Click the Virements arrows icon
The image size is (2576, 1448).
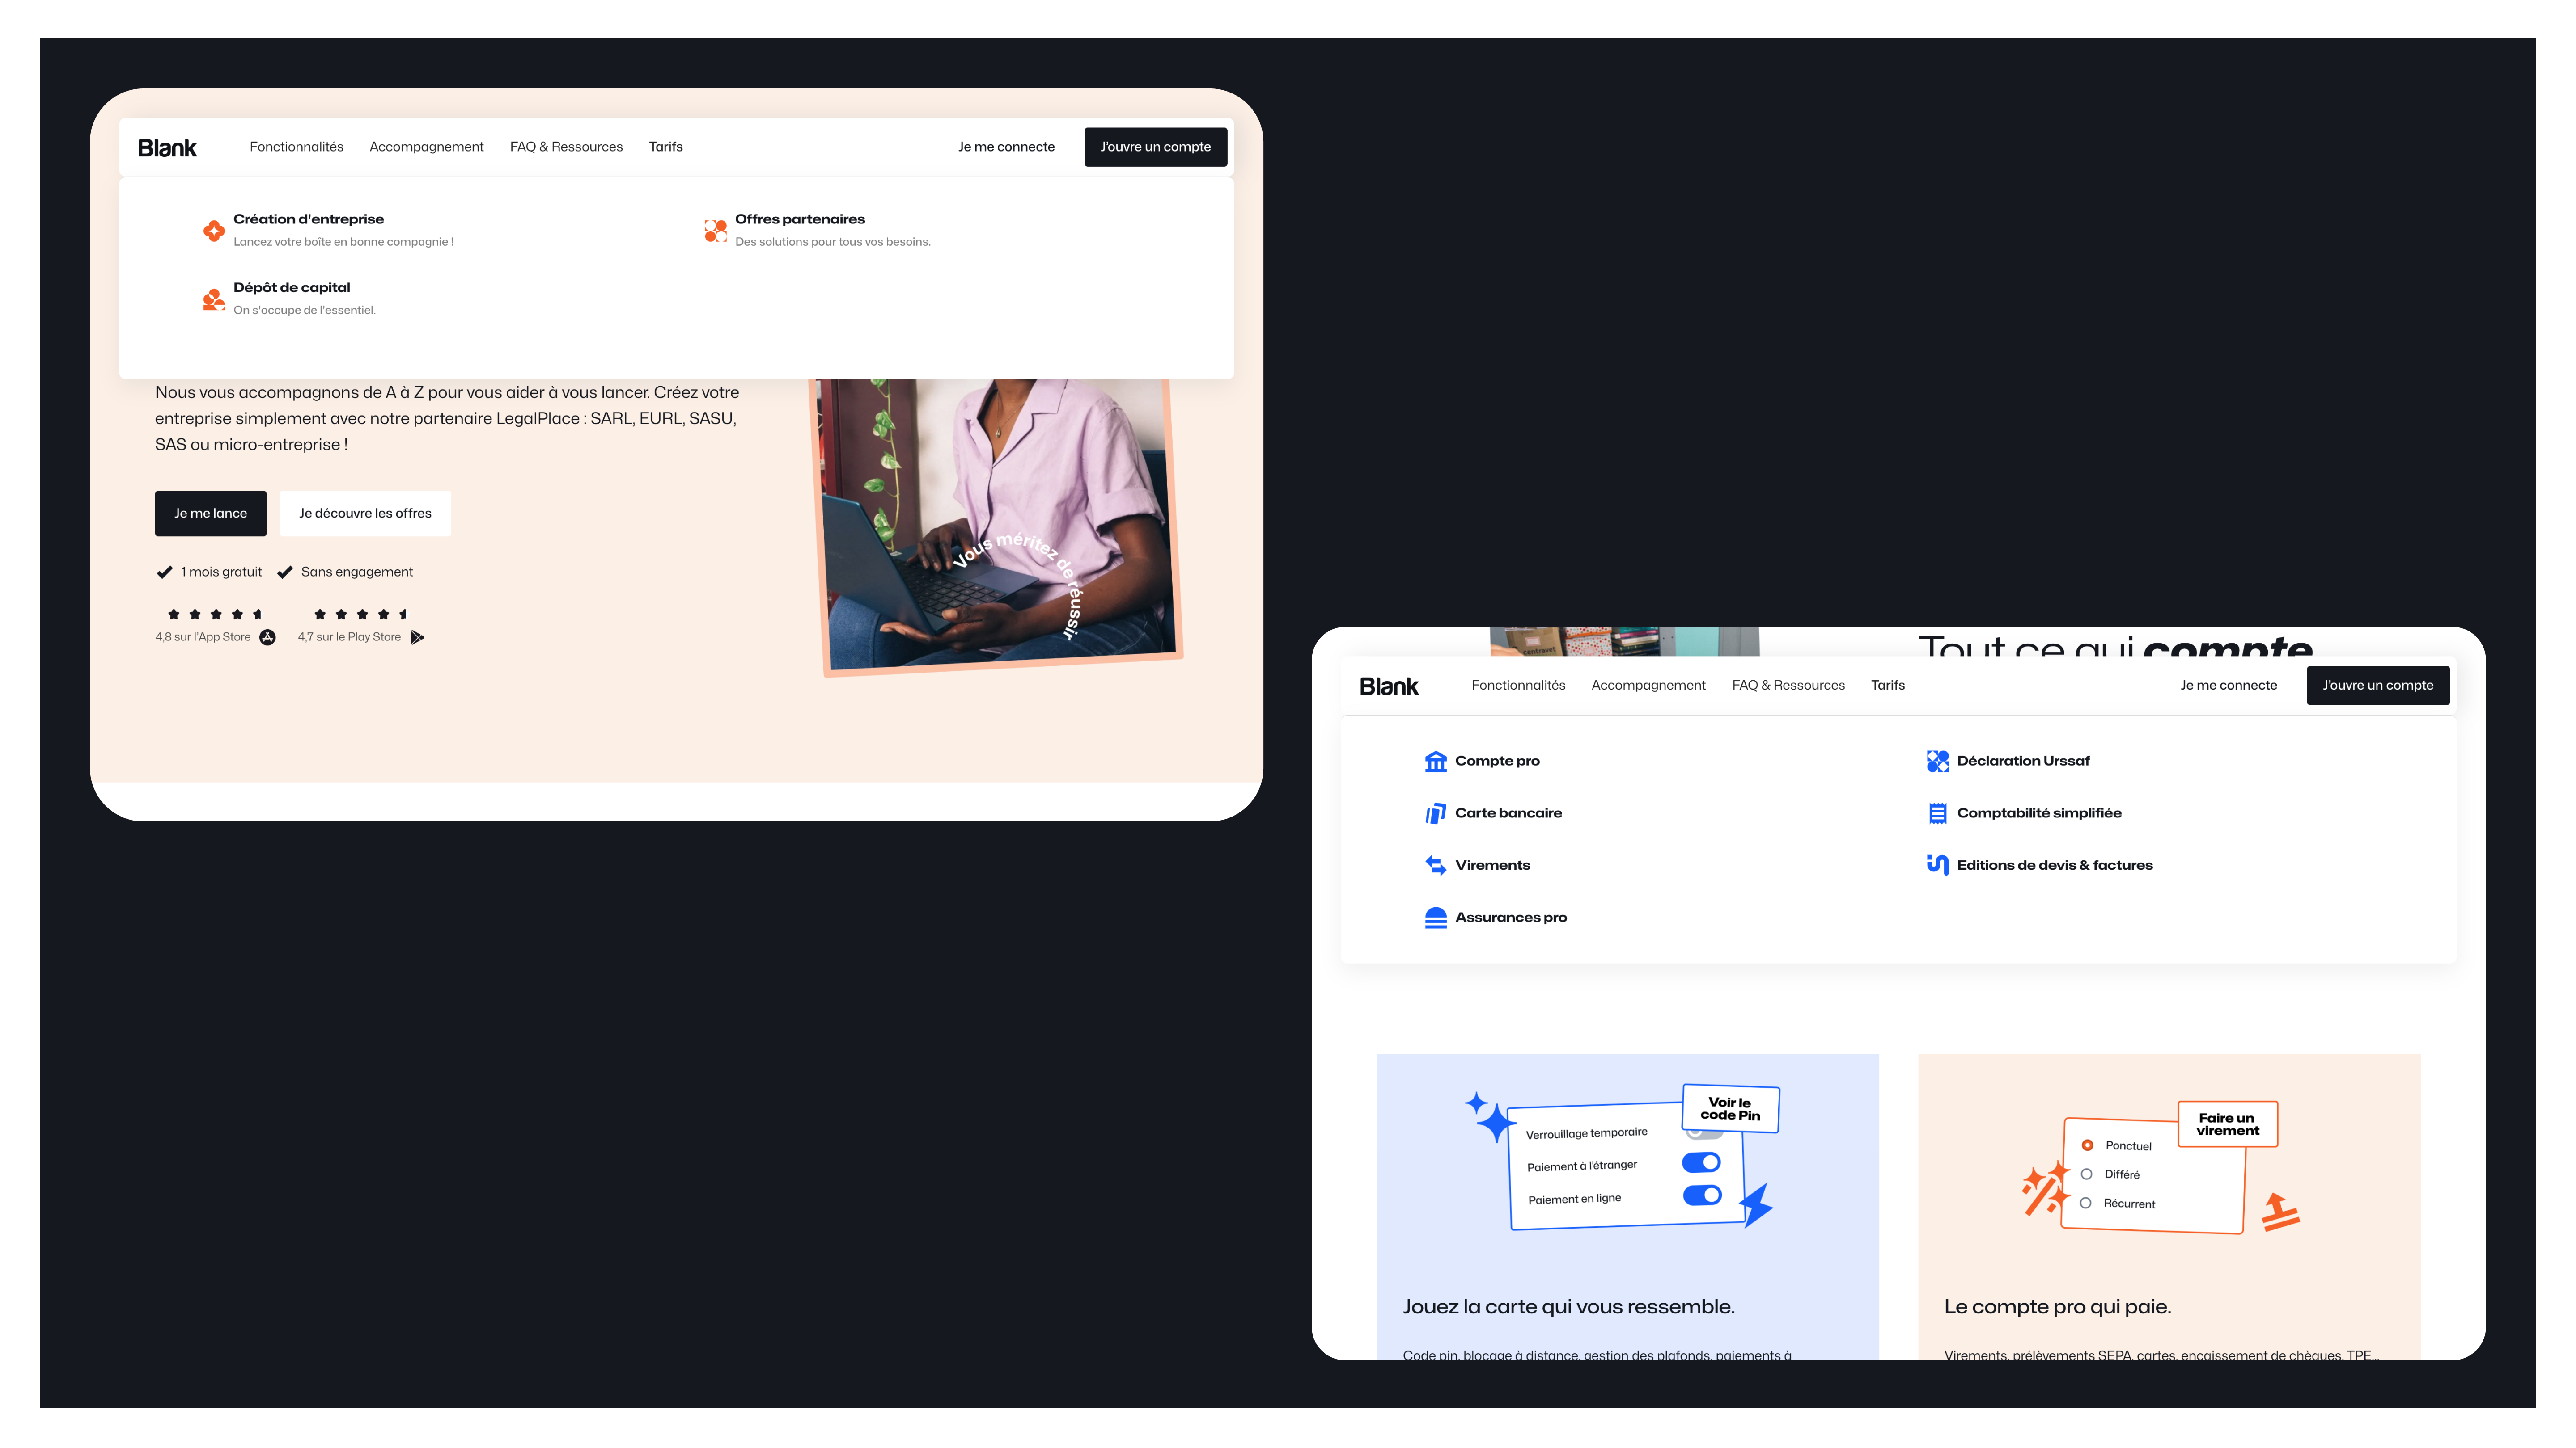(1435, 865)
